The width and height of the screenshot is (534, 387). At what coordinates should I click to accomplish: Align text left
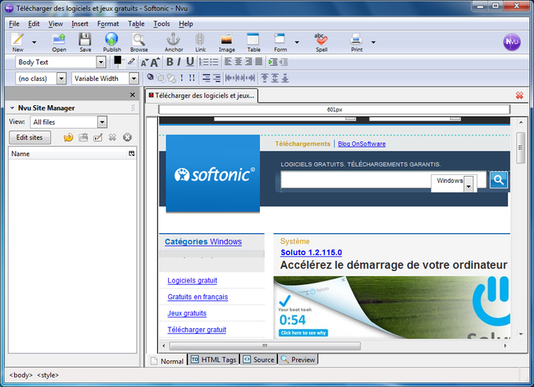click(229, 61)
